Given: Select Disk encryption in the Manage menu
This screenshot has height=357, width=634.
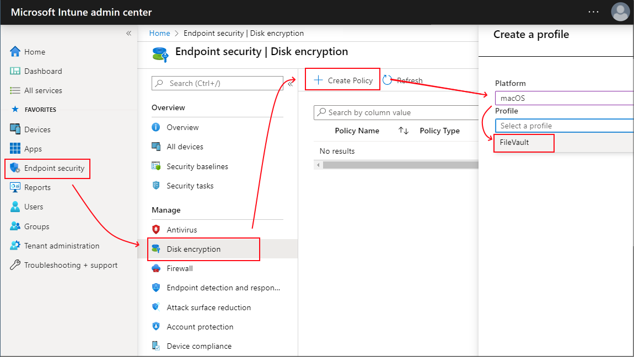Looking at the screenshot, I should click(194, 249).
